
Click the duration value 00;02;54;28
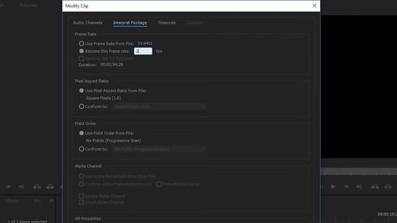[x=112, y=64]
